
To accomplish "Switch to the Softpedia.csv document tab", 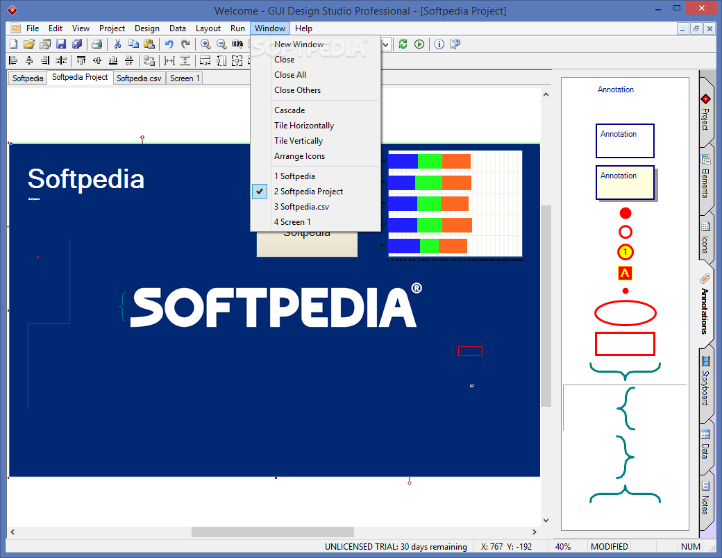I will coord(139,78).
